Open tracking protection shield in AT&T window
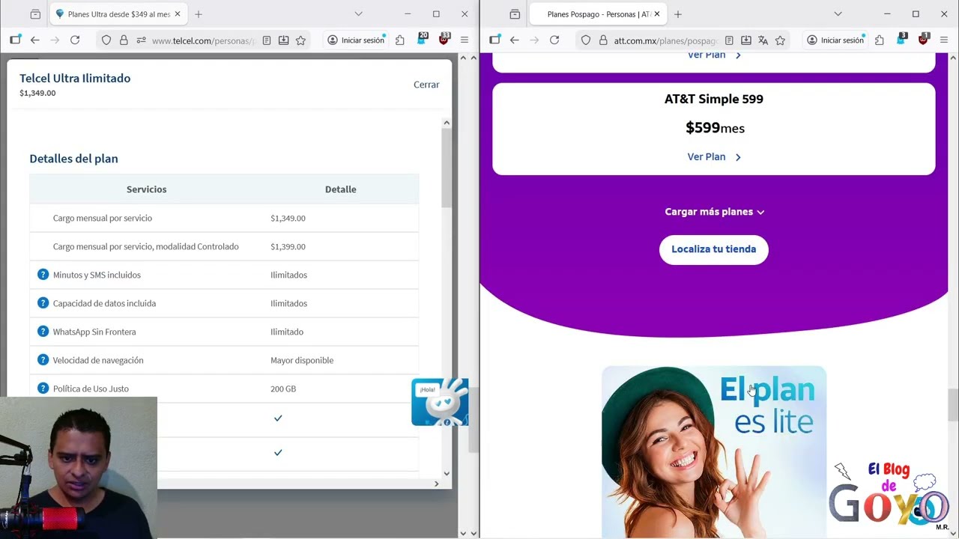 tap(586, 40)
